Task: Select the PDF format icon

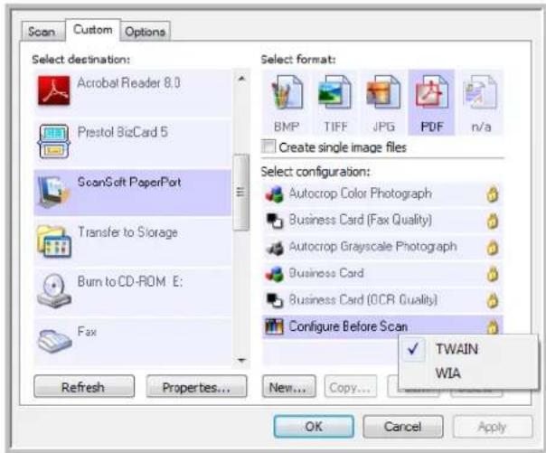Action: (x=431, y=92)
